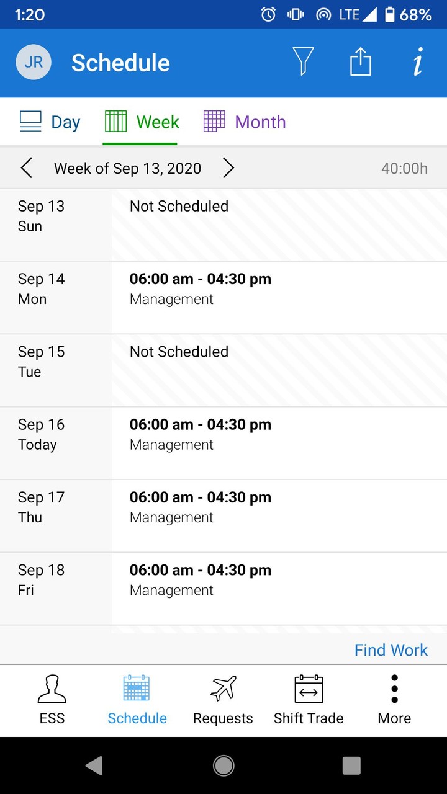Switch to Day view tab
The height and width of the screenshot is (794, 447).
50,122
